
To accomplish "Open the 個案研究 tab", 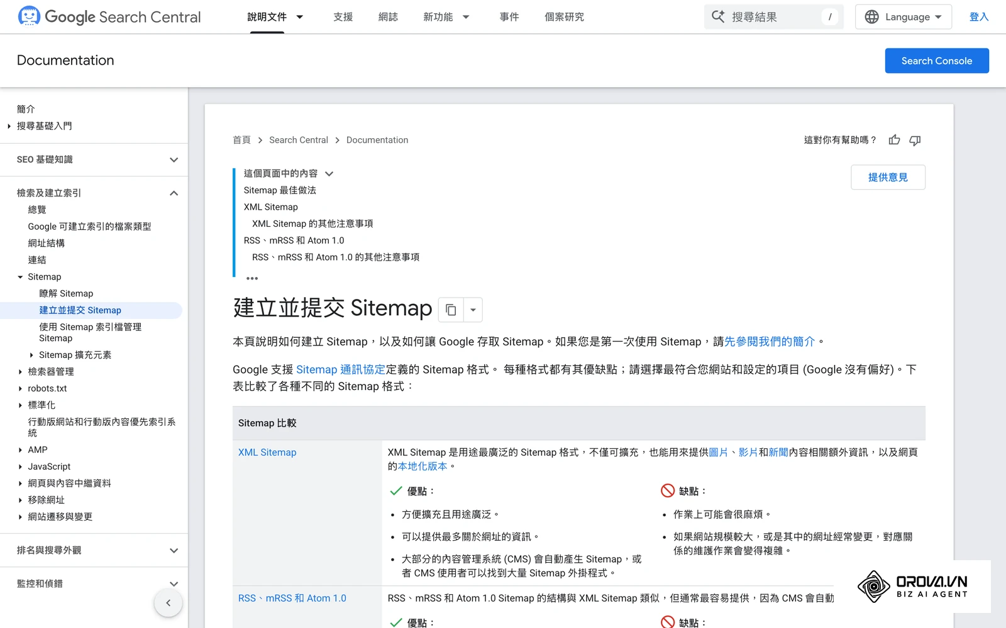I will click(564, 17).
